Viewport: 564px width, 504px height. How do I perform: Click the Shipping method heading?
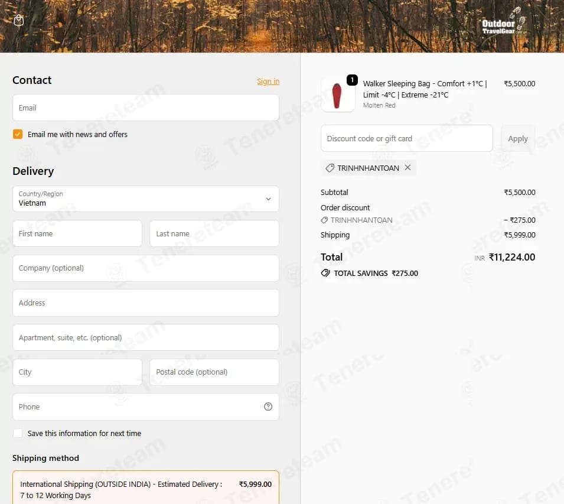tap(45, 458)
